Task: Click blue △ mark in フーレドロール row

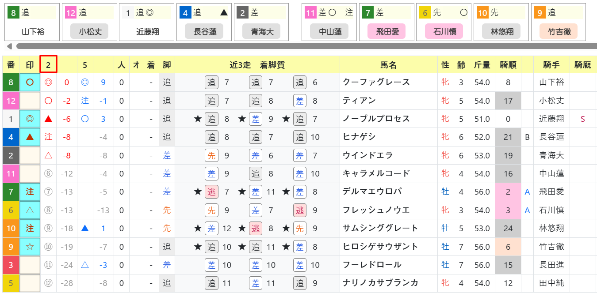Action: point(85,265)
